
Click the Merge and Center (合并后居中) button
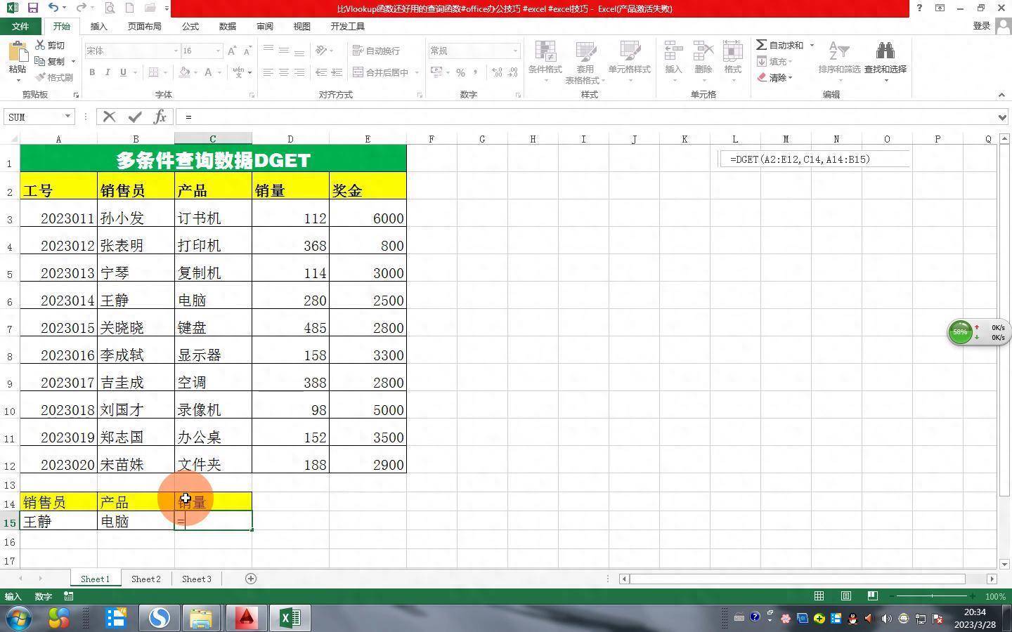380,72
